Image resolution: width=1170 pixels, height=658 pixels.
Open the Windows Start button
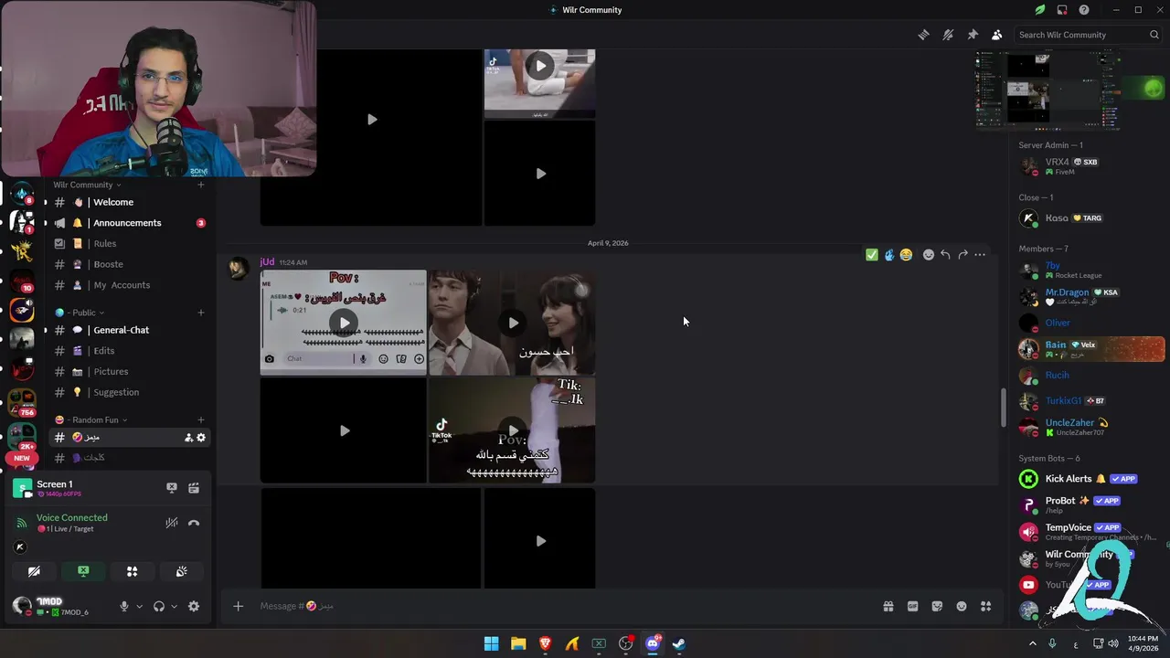pyautogui.click(x=491, y=643)
